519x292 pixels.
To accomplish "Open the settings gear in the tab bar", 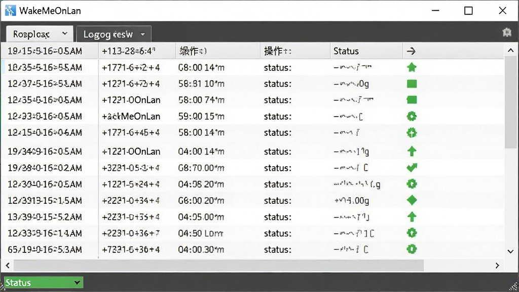I will click(507, 32).
